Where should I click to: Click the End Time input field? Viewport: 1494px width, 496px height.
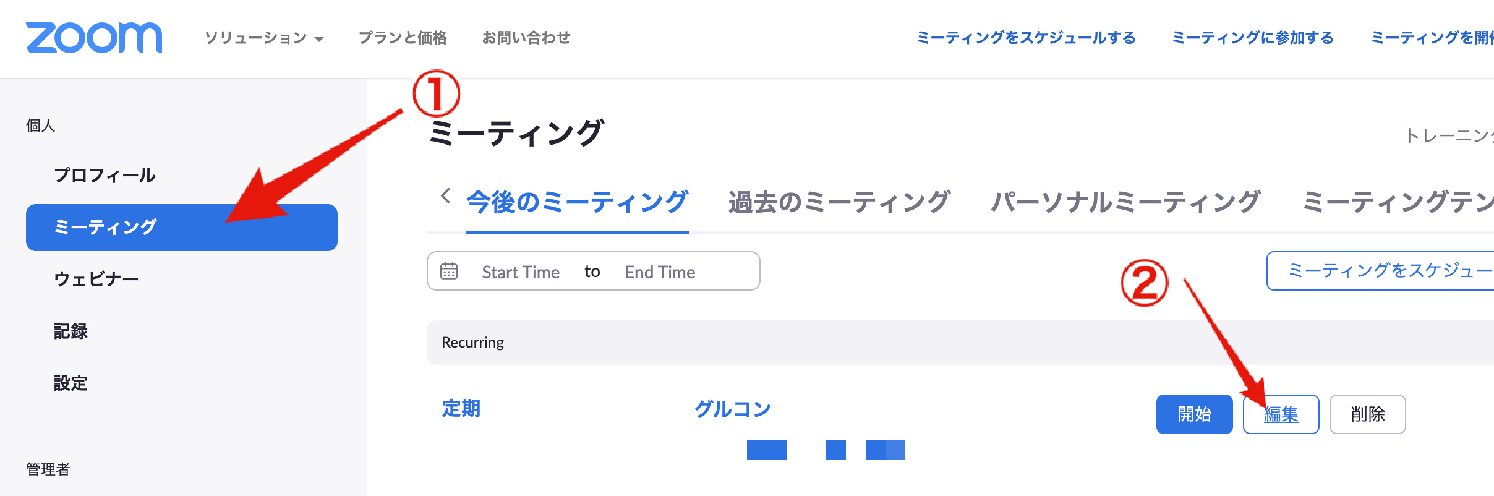point(660,272)
